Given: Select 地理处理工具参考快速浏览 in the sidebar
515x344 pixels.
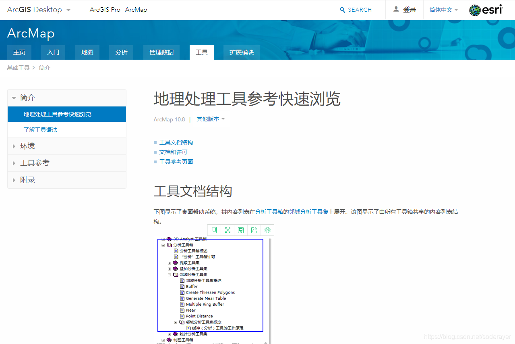Looking at the screenshot, I should [x=67, y=114].
